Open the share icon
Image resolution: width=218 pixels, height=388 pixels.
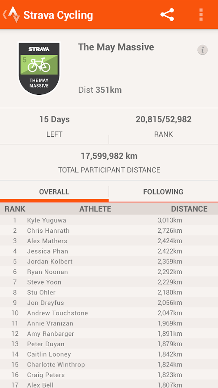coord(167,15)
